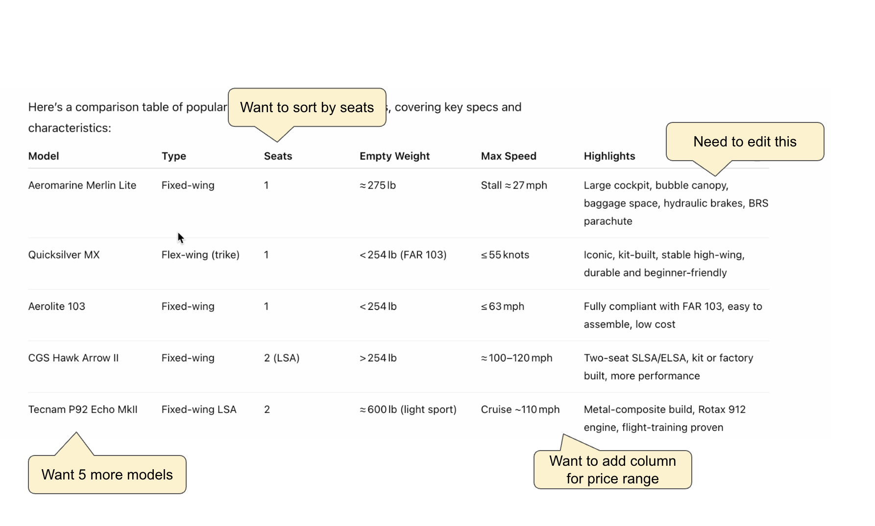
Task: Click the 'Want to add column for price range' note
Action: pyautogui.click(x=612, y=470)
